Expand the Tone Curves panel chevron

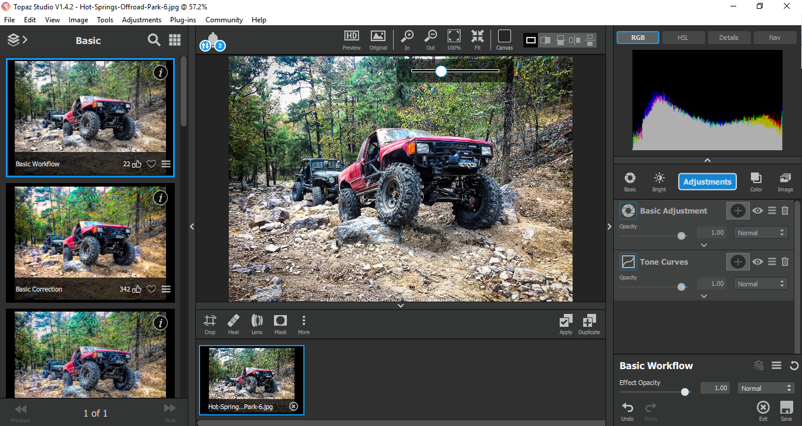[704, 296]
